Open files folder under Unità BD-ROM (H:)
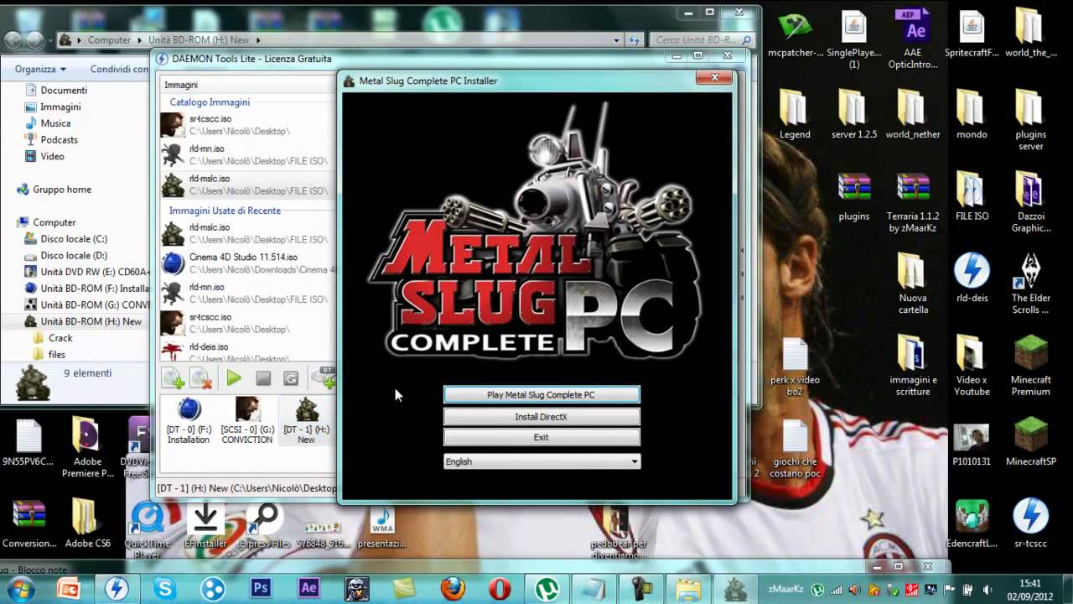Viewport: 1073px width, 604px height. [56, 354]
